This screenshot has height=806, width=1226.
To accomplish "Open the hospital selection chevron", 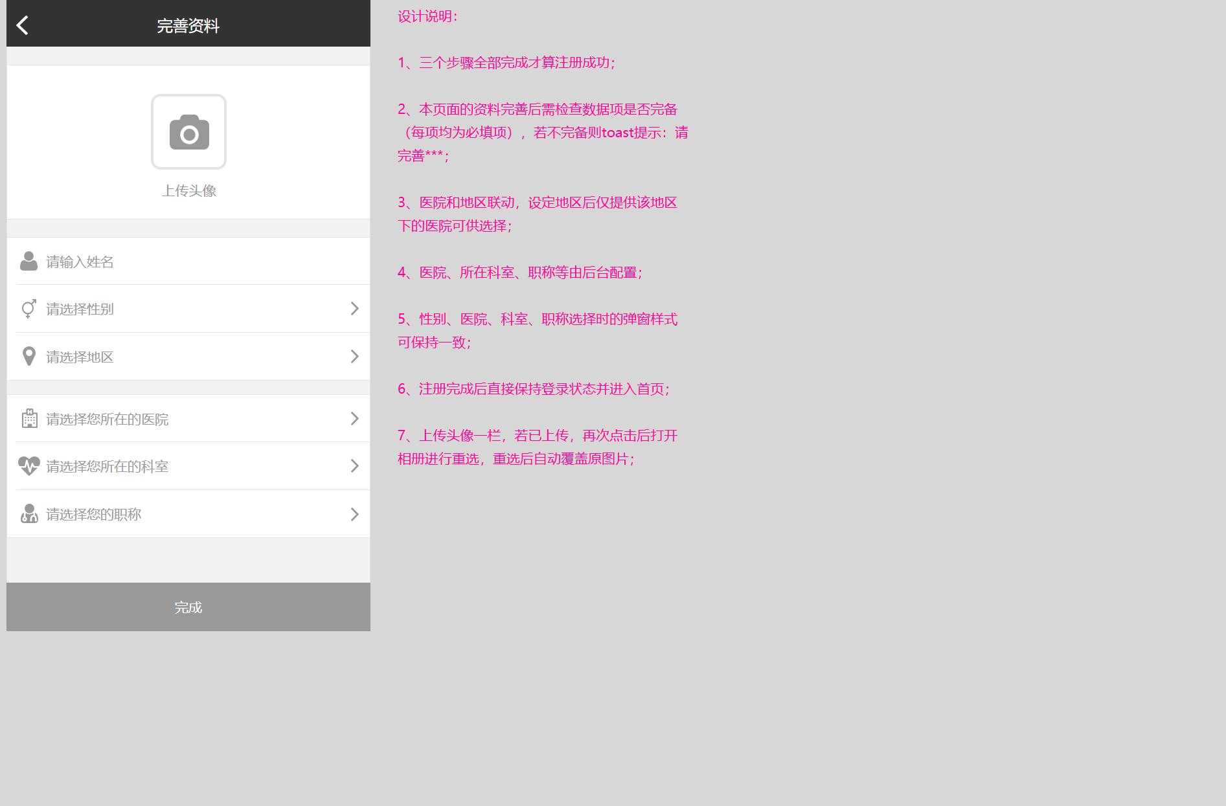I will click(x=354, y=418).
